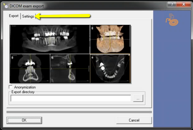Select the panoramic X-ray preview pane
193x130 pixels.
click(50, 39)
